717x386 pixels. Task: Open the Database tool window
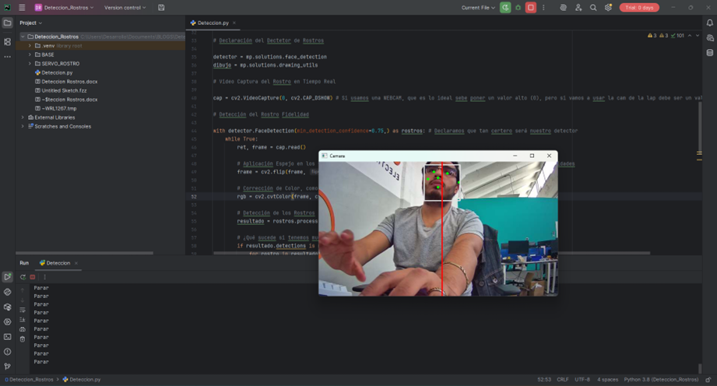click(709, 53)
